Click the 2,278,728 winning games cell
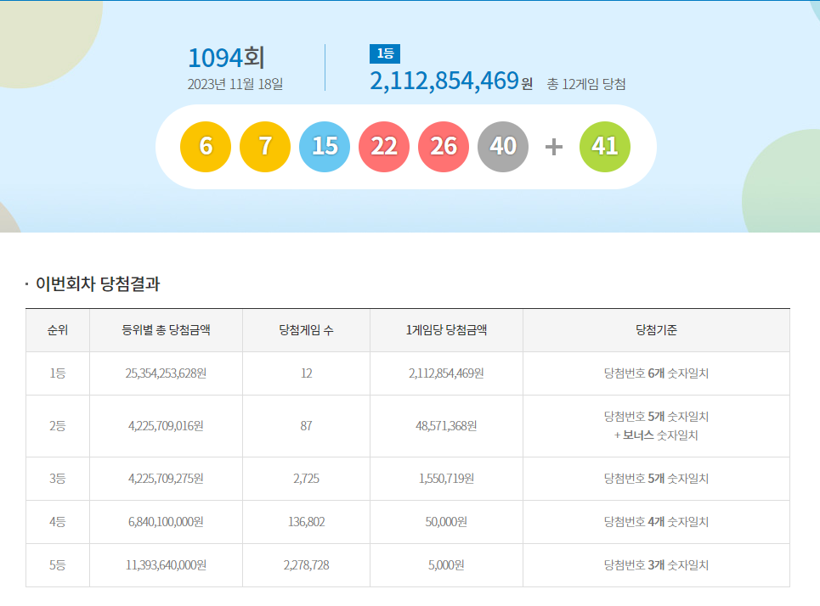Image resolution: width=820 pixels, height=606 pixels. point(306,566)
